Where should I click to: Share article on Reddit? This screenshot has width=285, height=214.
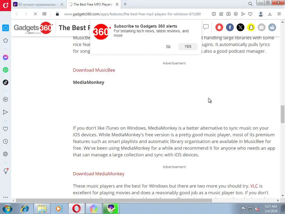click(272, 27)
